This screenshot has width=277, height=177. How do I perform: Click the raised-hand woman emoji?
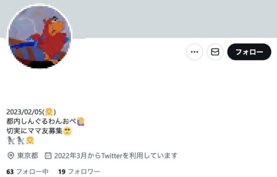(81, 122)
